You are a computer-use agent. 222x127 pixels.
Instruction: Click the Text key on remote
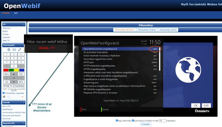pyautogui.click(x=17, y=86)
